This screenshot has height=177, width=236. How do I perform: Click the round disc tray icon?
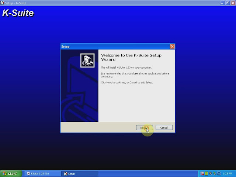pyautogui.click(x=210, y=174)
